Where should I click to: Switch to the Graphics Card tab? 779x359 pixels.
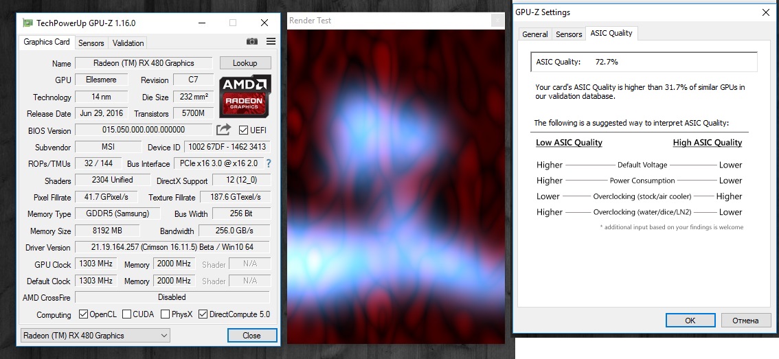[x=47, y=42]
